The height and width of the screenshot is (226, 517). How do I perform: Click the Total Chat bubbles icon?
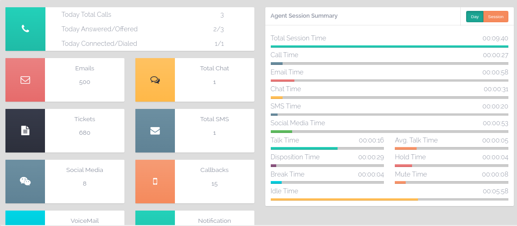point(155,80)
